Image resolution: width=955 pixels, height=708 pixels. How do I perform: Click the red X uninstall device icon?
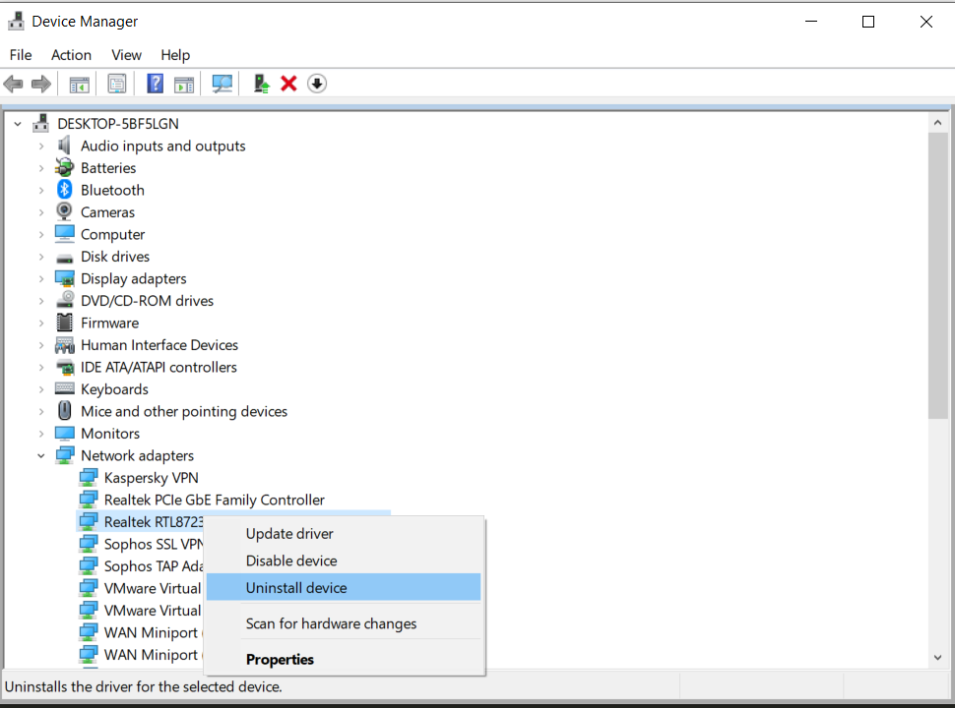click(288, 84)
